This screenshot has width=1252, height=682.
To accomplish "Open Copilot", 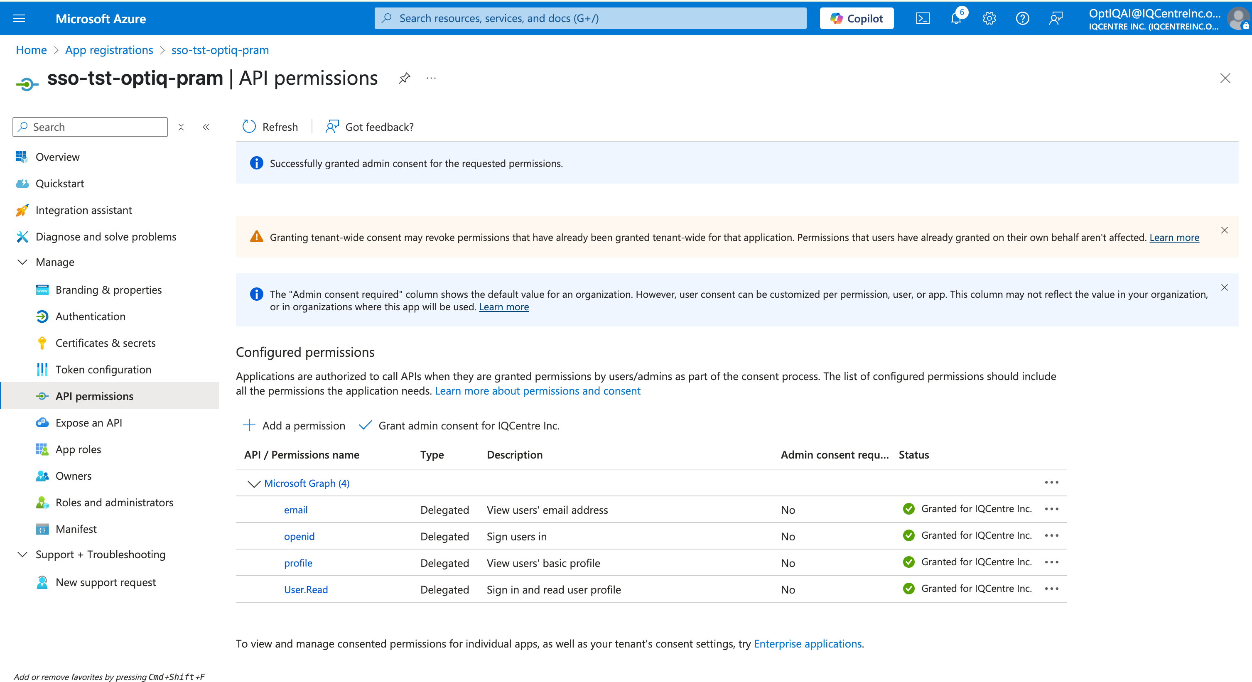I will (857, 18).
